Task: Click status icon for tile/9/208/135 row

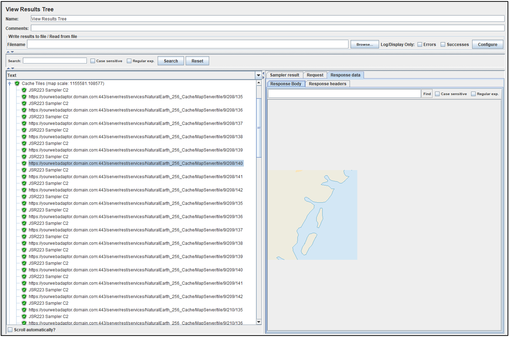Action: tap(24, 97)
